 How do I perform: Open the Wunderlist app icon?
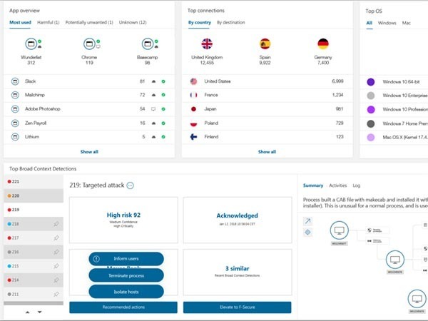click(x=31, y=44)
